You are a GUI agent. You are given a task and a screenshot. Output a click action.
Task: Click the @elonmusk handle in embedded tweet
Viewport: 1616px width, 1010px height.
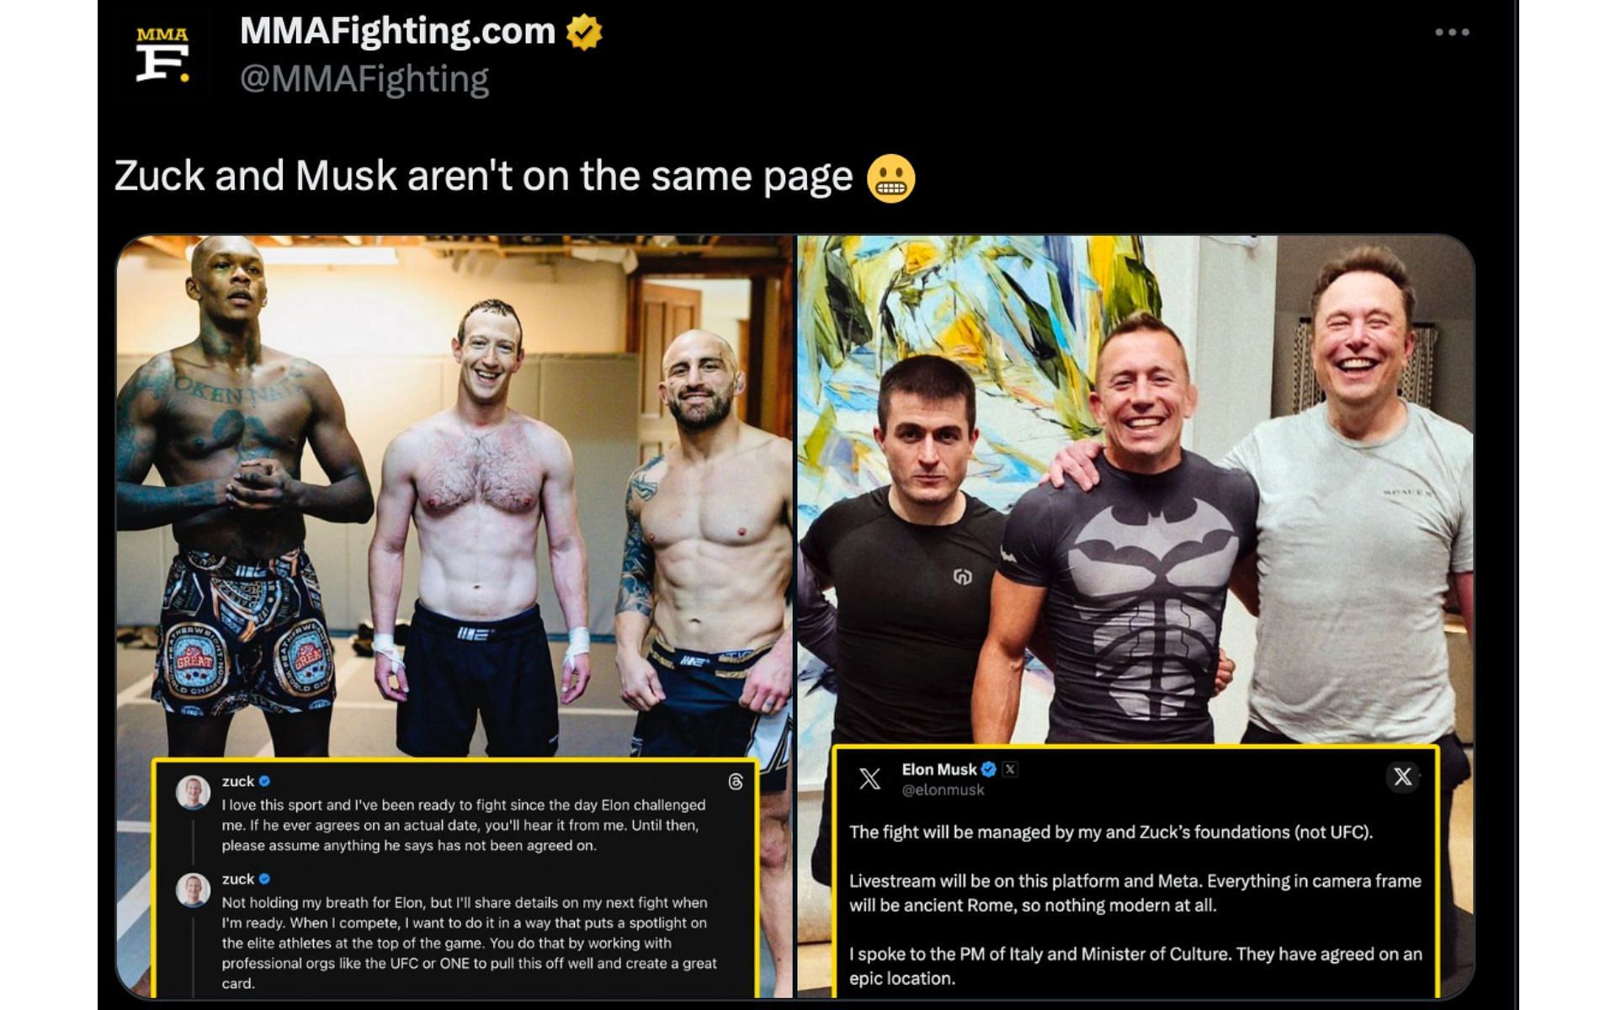[x=943, y=790]
